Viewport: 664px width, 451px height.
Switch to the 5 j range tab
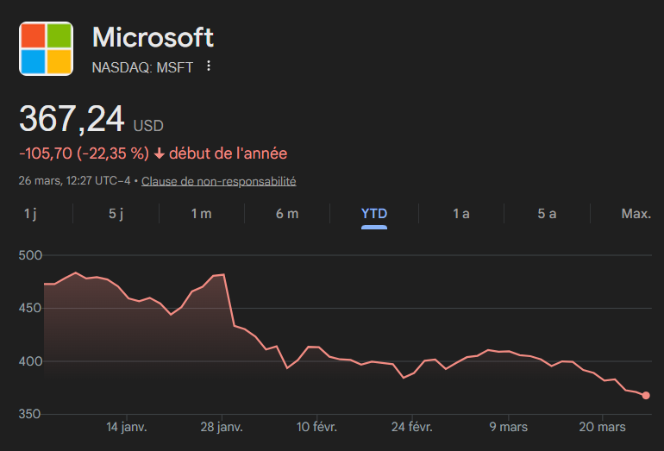point(116,214)
